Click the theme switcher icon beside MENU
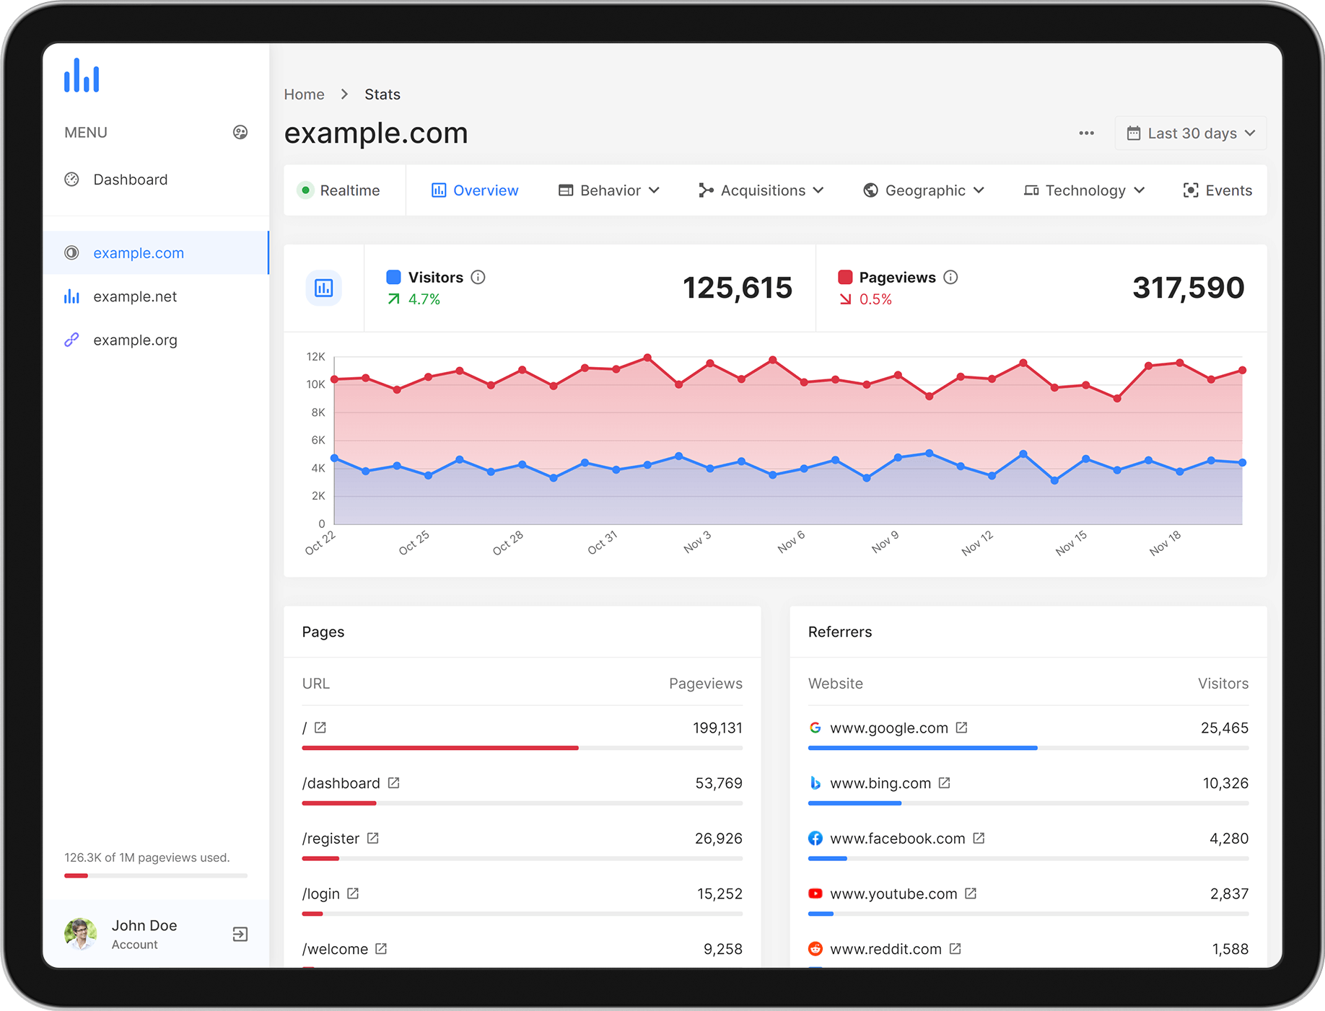Screen dimensions: 1325x1011 [240, 132]
